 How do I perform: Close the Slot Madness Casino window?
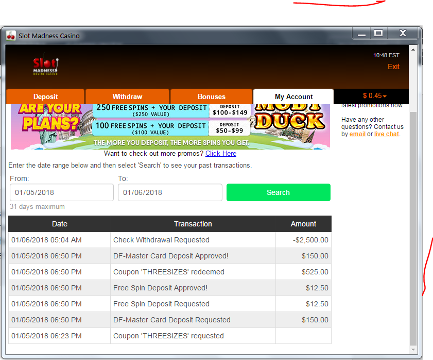[x=403, y=33]
